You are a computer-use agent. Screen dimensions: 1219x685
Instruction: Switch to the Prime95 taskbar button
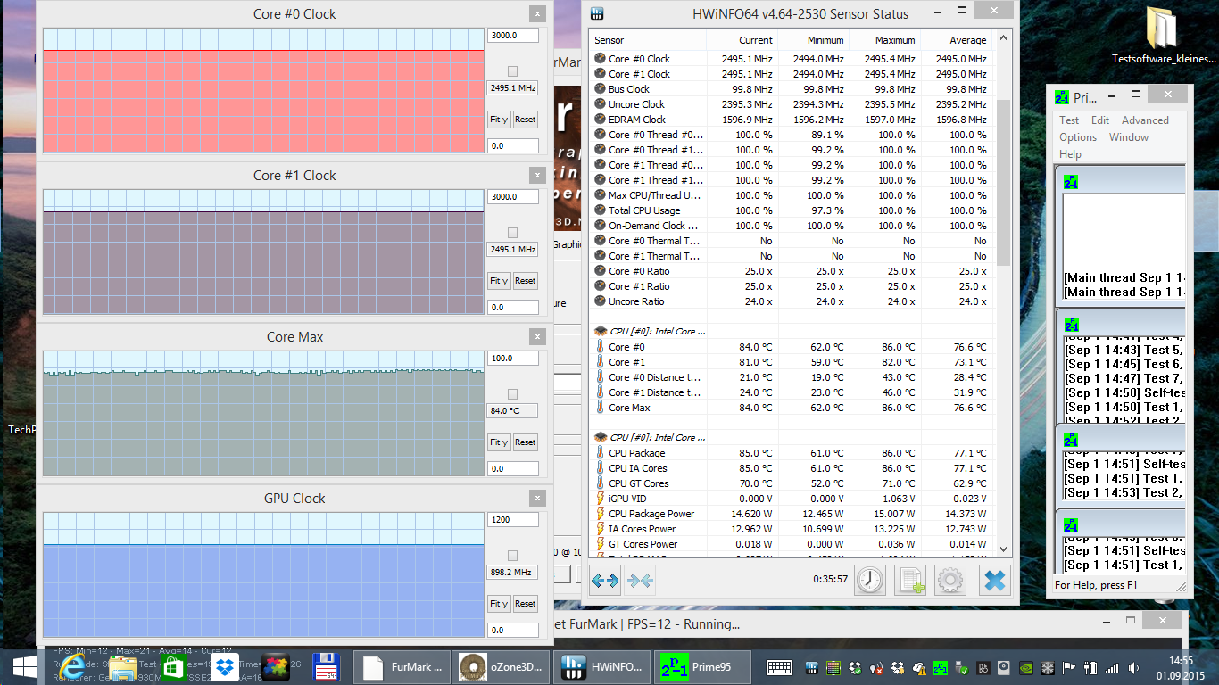point(702,667)
